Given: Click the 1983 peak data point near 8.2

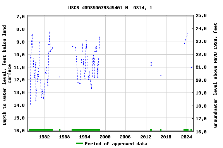Looking at the screenshot, I should coord(50,32).
